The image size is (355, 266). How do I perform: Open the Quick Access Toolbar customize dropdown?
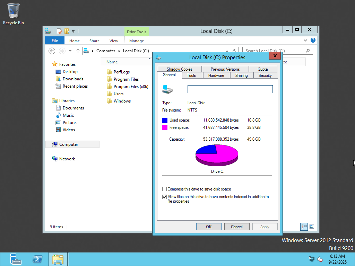coord(73,32)
